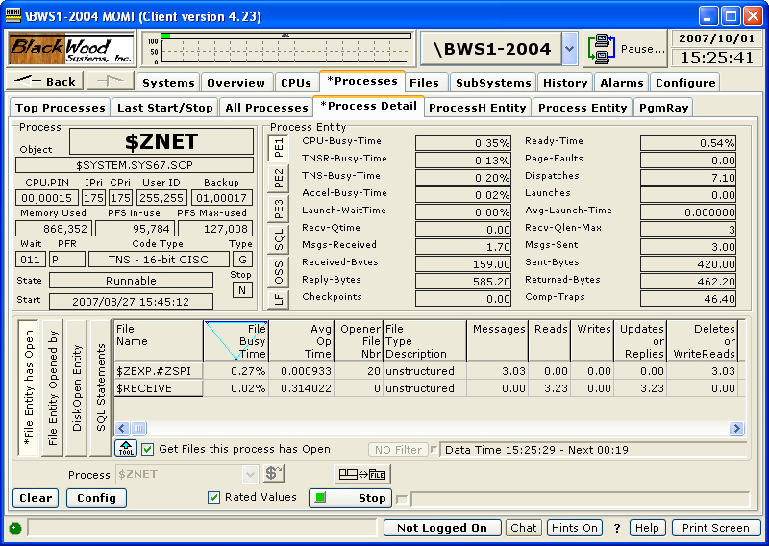769x546 pixels.
Task: Click the Print Screen button
Action: [x=716, y=528]
